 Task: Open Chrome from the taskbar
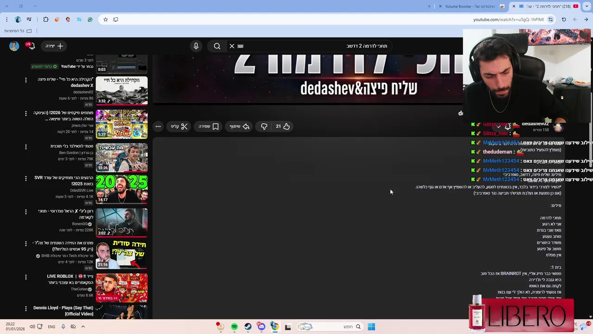pyautogui.click(x=275, y=327)
